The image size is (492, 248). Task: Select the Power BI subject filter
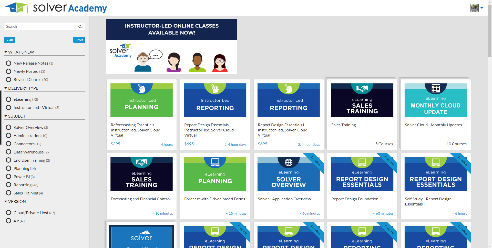tap(9, 177)
